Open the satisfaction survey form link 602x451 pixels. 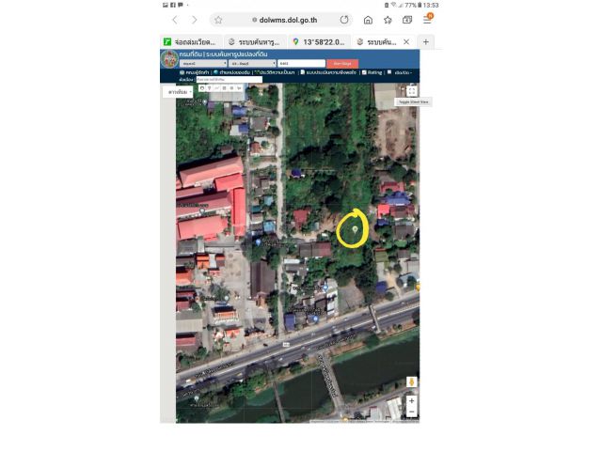coord(328,72)
